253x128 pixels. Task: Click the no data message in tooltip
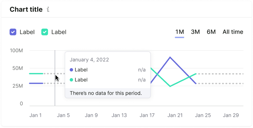coord(106,93)
